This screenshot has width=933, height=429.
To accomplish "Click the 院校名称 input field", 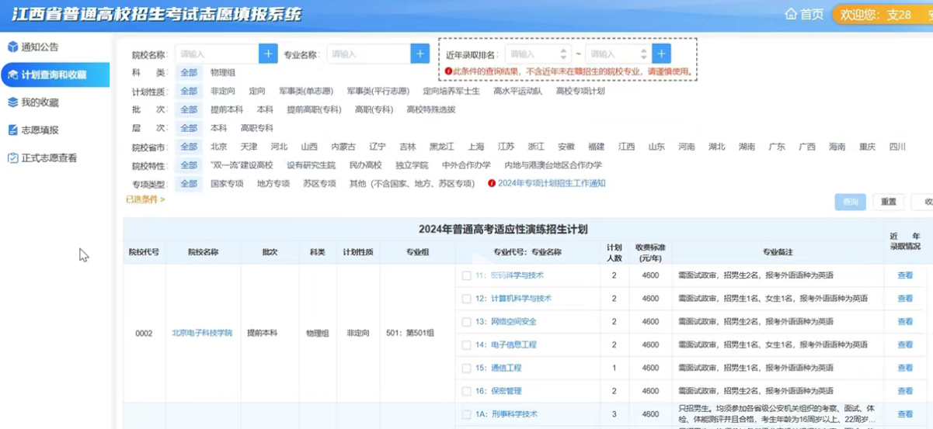I will (x=216, y=54).
